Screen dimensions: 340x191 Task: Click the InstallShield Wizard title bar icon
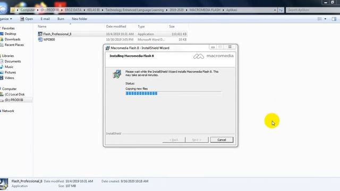[x=107, y=48]
